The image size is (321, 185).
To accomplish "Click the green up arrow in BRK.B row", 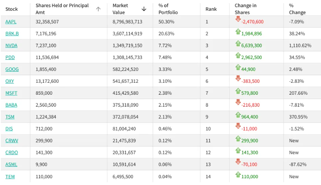I will [x=238, y=31].
